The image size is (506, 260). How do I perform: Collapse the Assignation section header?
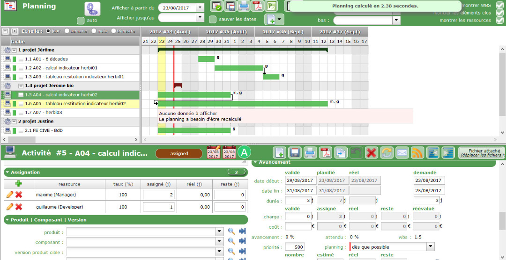(x=8, y=173)
